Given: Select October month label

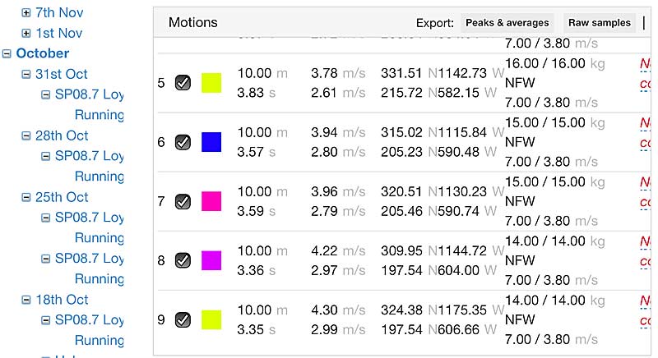Looking at the screenshot, I should pos(43,53).
